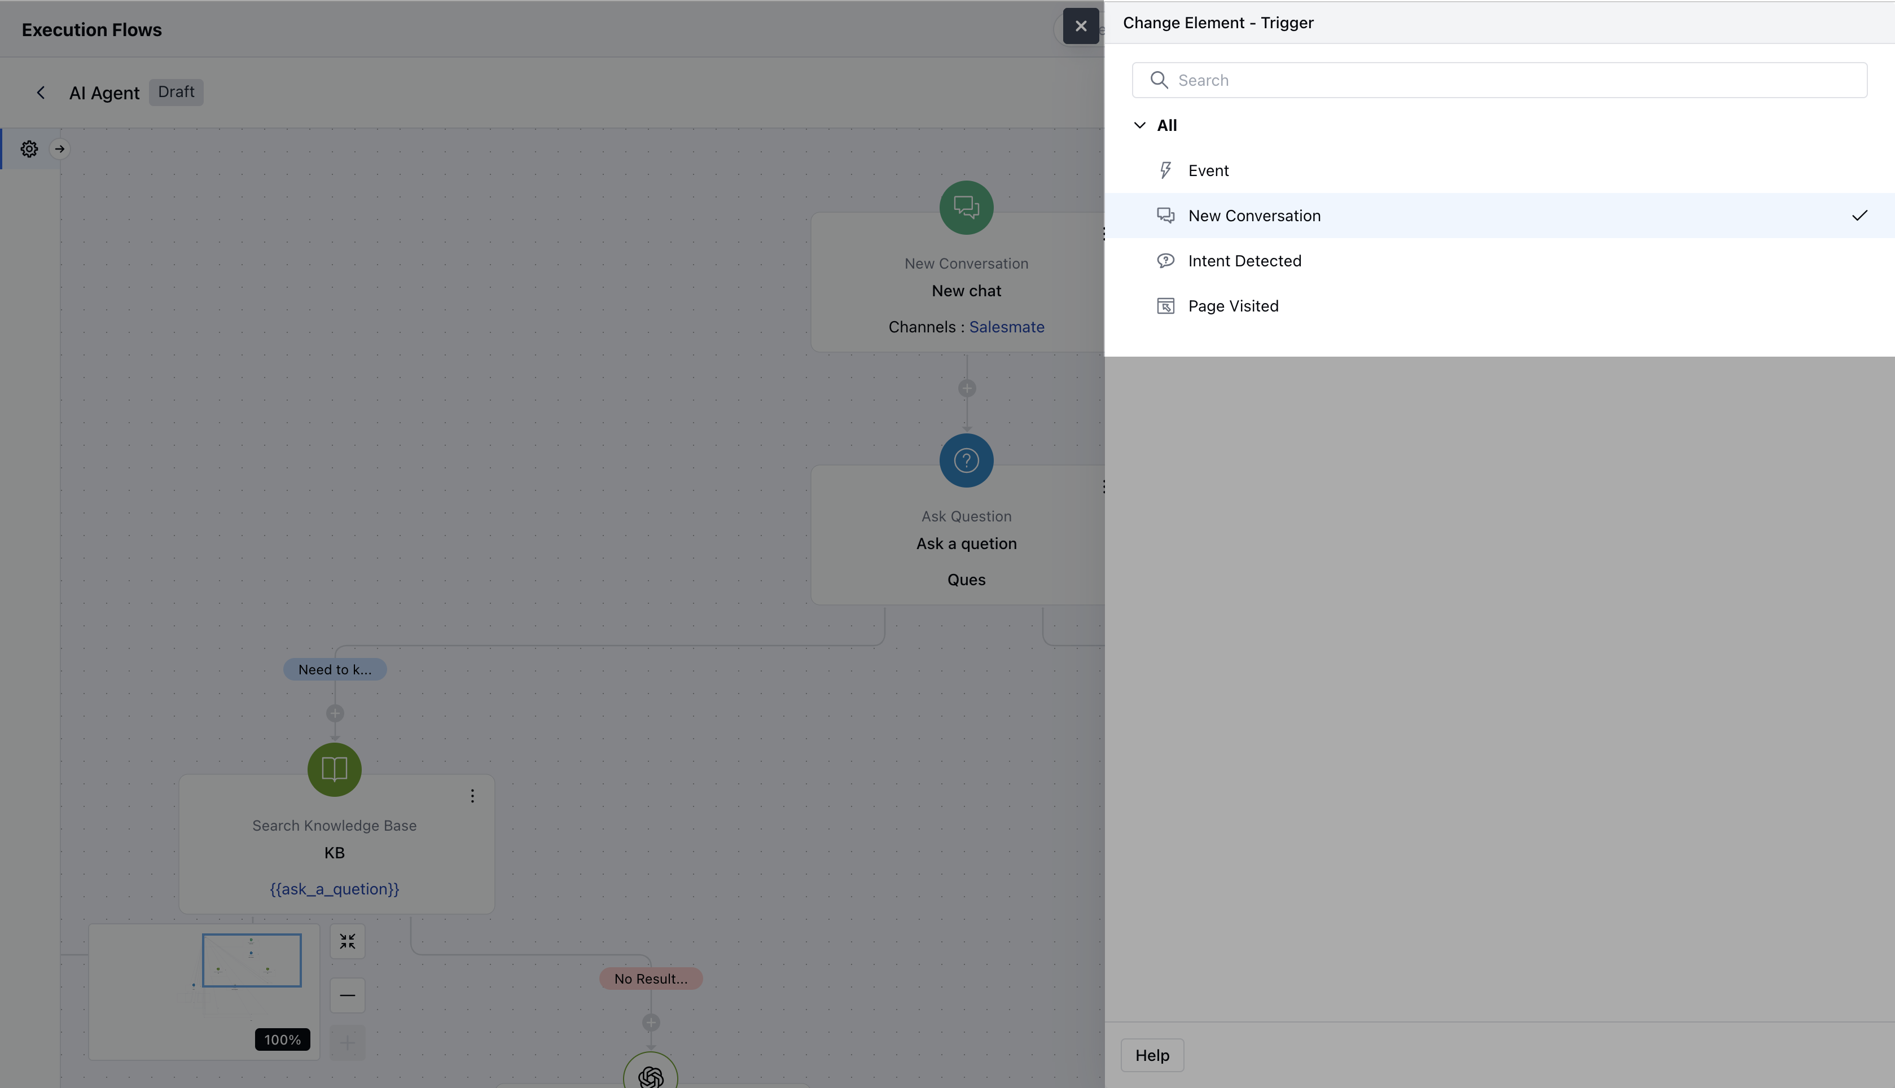Click the Search field in the trigger panel
Screen dimensions: 1895x1088
pos(1499,80)
